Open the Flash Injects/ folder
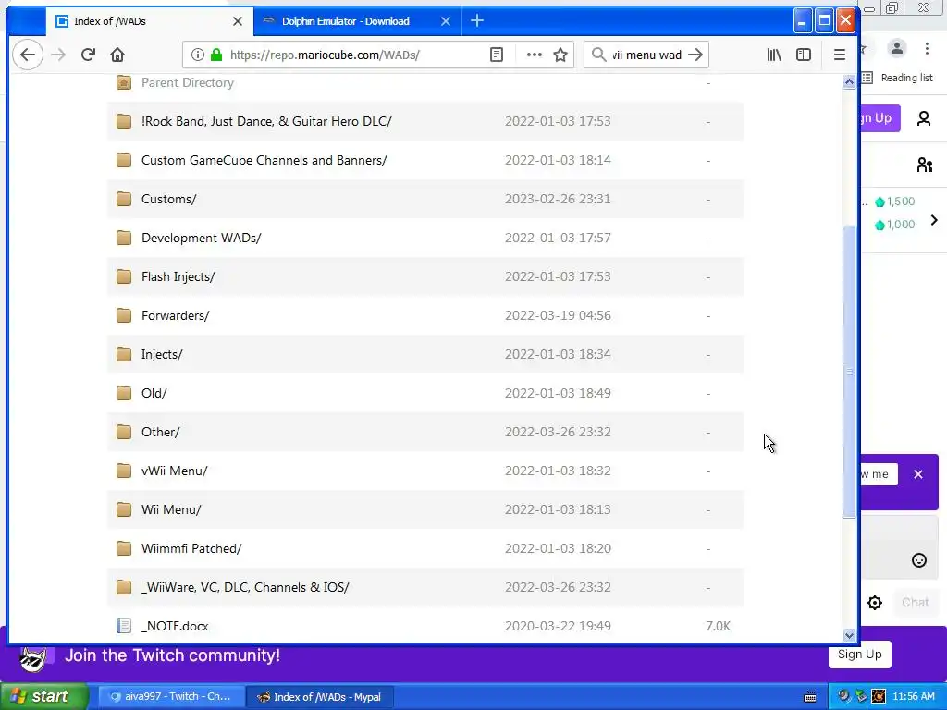This screenshot has width=947, height=710. (178, 276)
